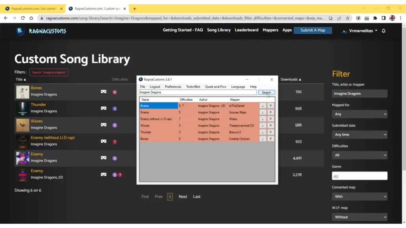This screenshot has width=406, height=228.
Task: Click the RagnaCustoms logo icon
Action: (20, 31)
